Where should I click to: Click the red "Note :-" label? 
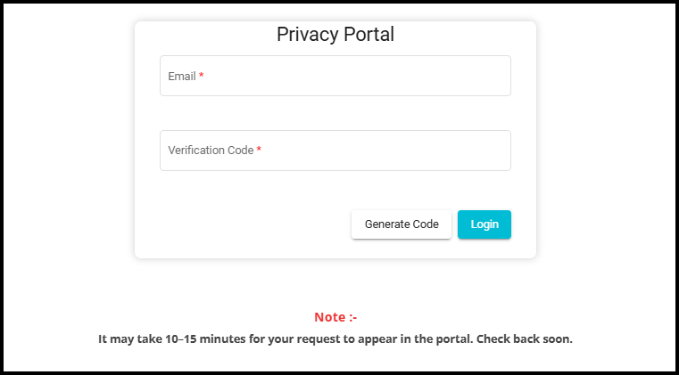(x=335, y=317)
